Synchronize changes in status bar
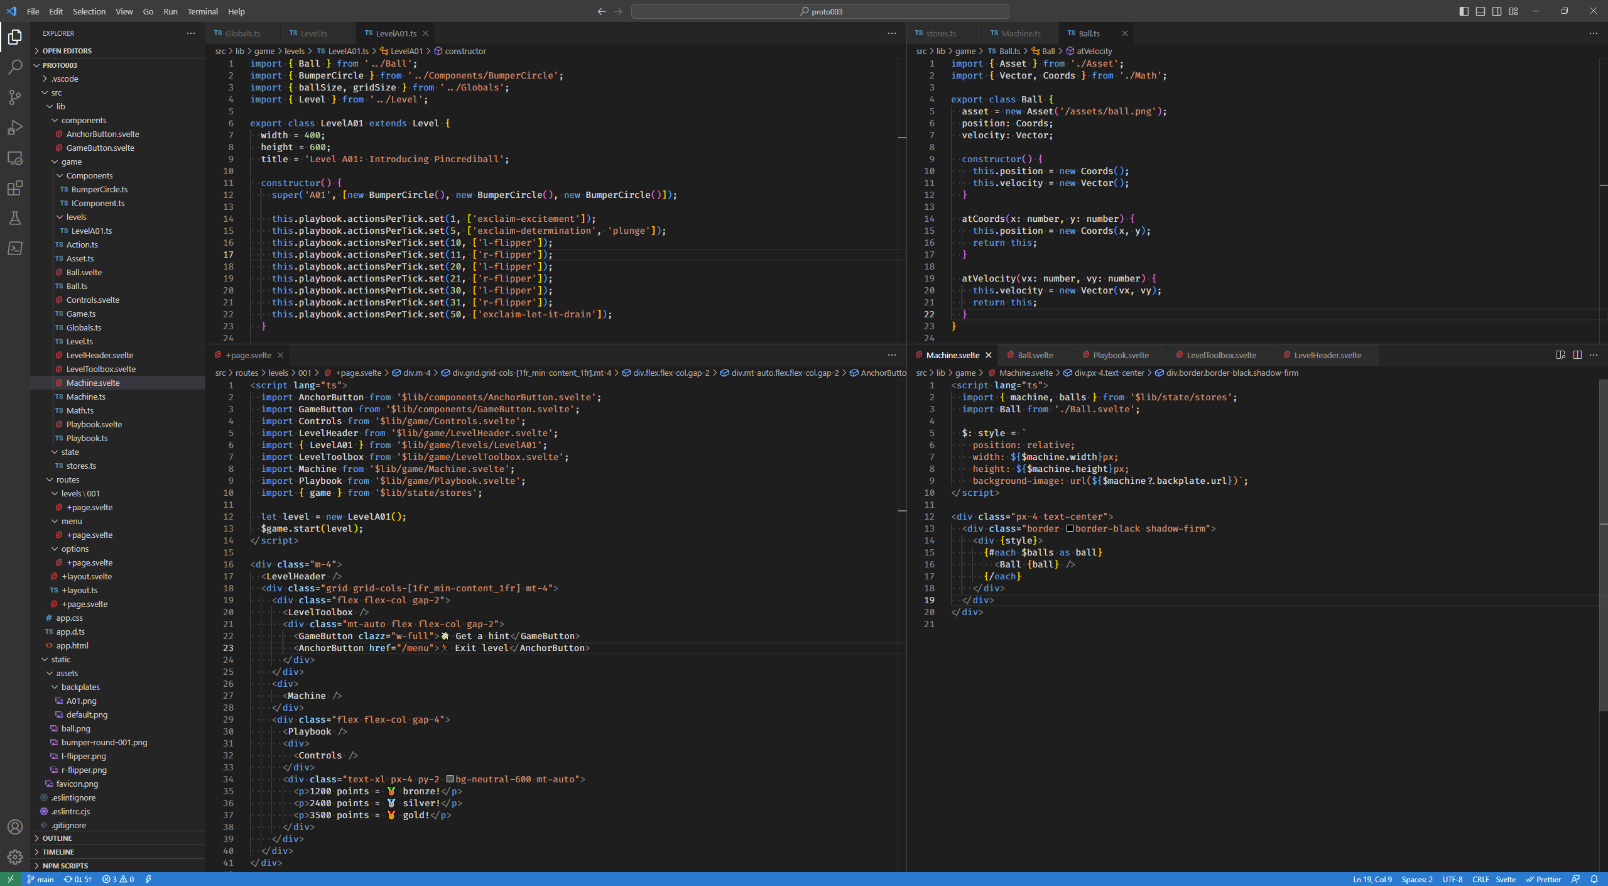The height and width of the screenshot is (886, 1608). coord(78,879)
